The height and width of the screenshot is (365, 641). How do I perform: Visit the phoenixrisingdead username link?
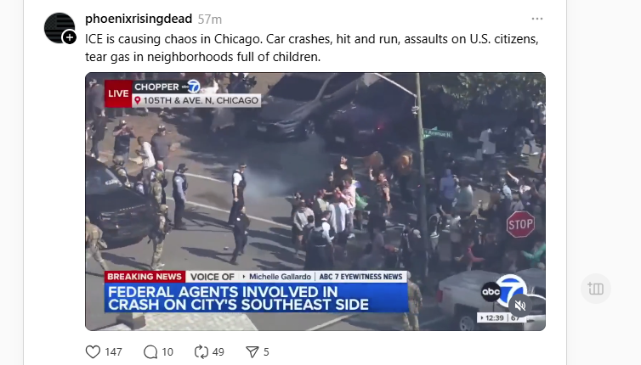coord(139,19)
